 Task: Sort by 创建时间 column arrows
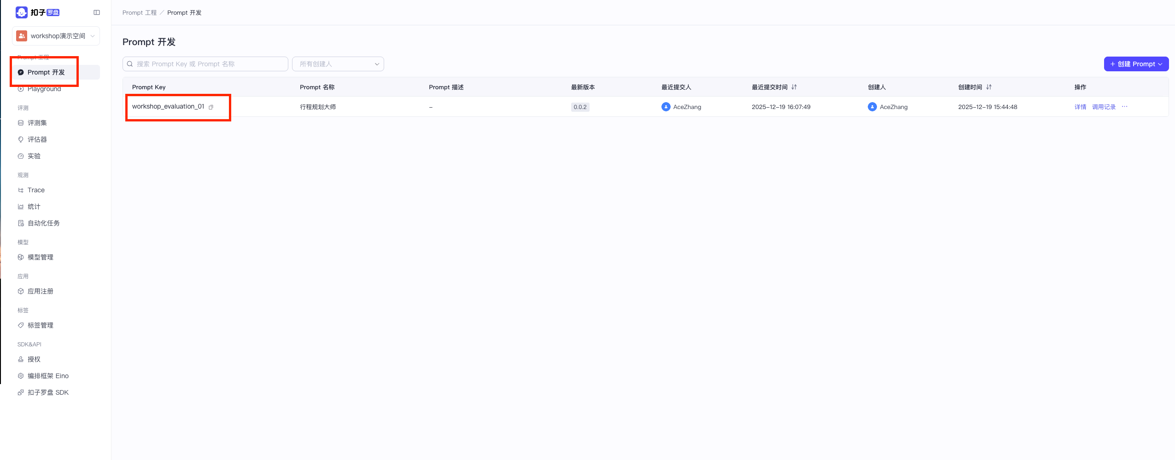(988, 87)
